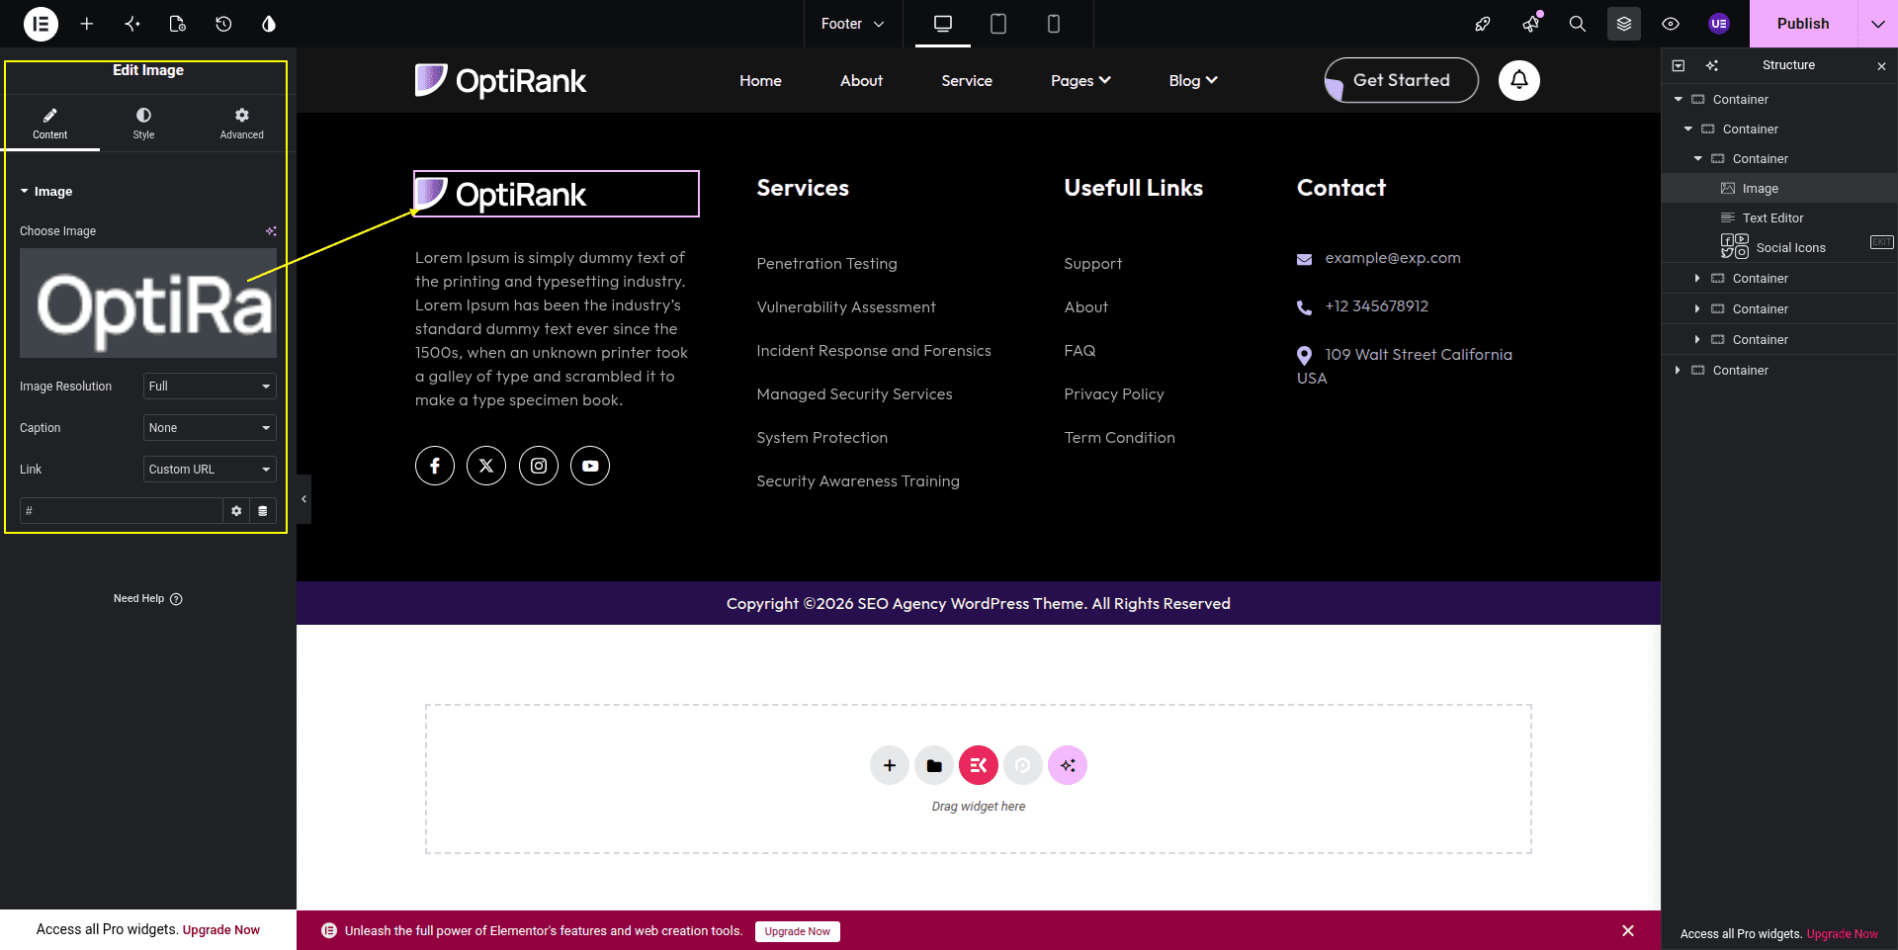Open What's New megaphone notifications
This screenshot has height=950, width=1898.
coord(1531,24)
